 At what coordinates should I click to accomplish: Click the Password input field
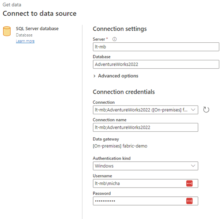coord(145,201)
